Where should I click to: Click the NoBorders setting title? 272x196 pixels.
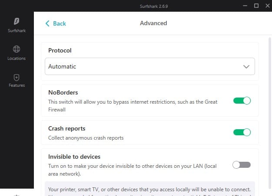(63, 92)
